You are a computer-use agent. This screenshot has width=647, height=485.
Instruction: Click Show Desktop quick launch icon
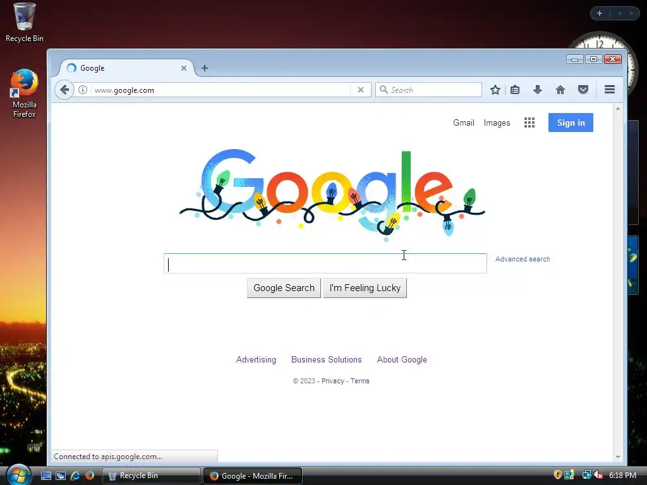click(45, 476)
